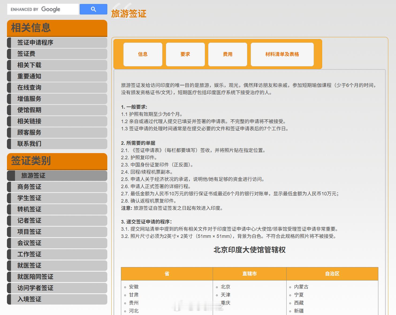Choose 学生签证 in visa categories
Screen dimensions: 396x315
[57, 198]
